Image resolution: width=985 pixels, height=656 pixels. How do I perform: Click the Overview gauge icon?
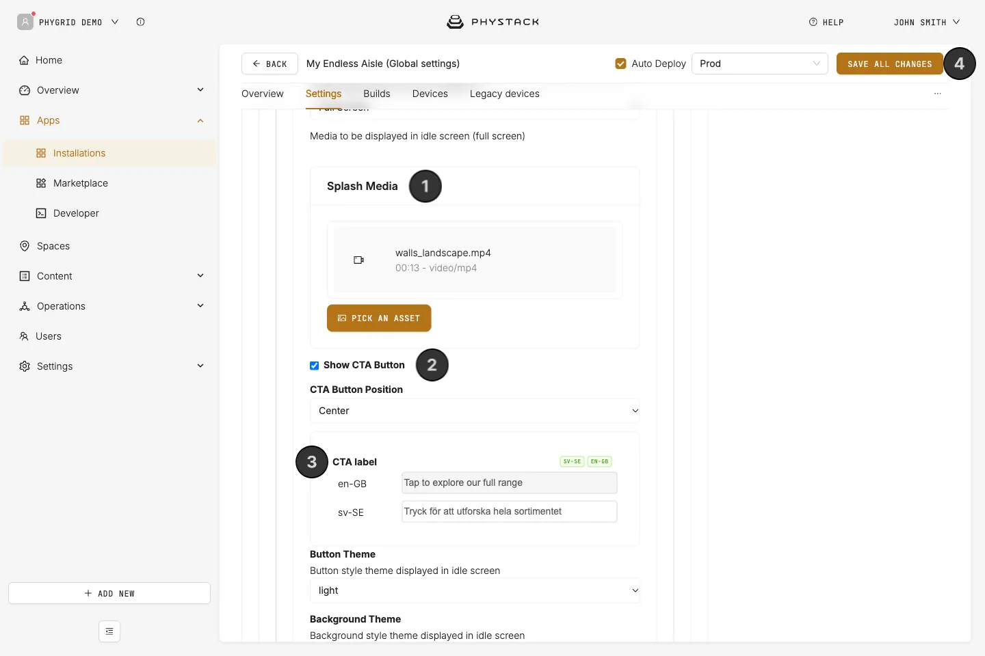pos(25,90)
